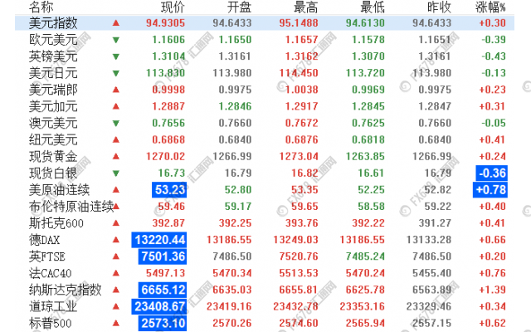Click the highlighted change +0.78

[x=490, y=190]
